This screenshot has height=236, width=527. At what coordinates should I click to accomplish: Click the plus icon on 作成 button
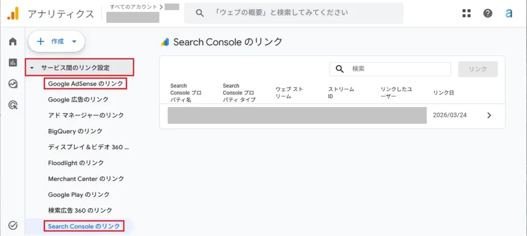[40, 42]
